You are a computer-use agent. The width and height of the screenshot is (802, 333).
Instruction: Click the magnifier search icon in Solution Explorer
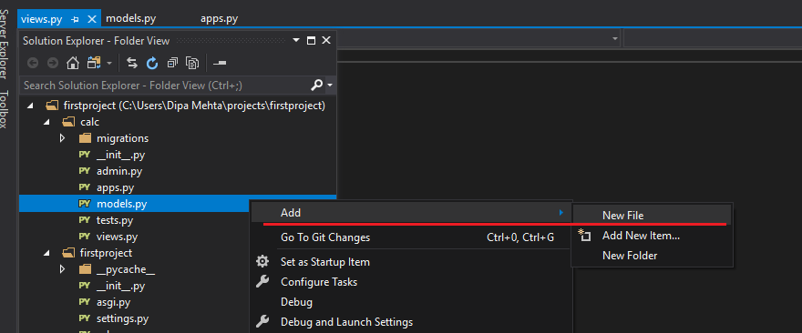pyautogui.click(x=316, y=85)
